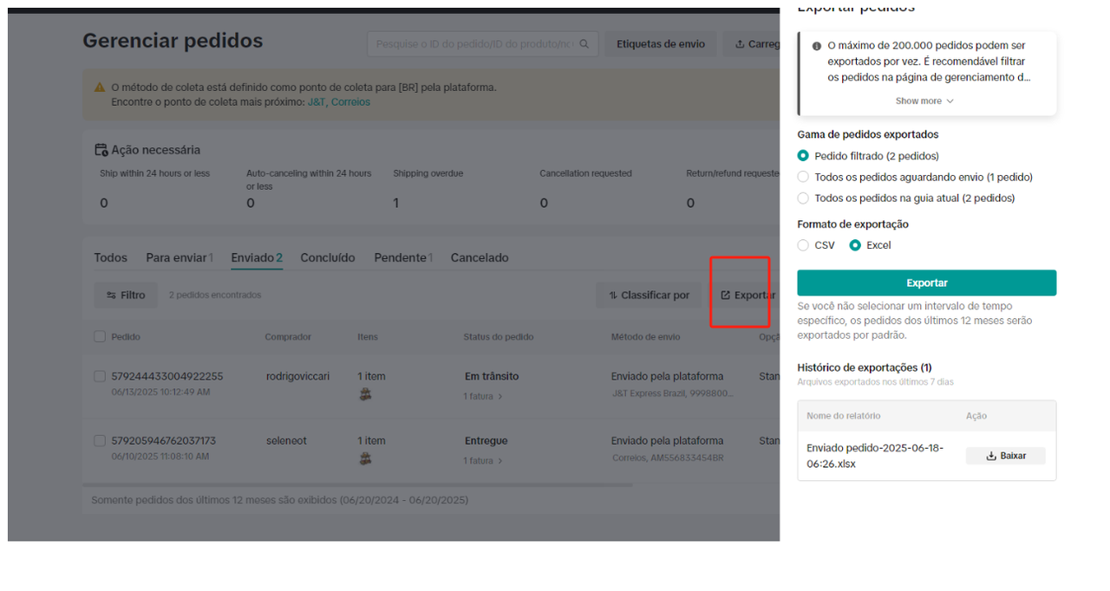Image resolution: width=1110 pixels, height=591 pixels.
Task: Choose Excel export format
Action: [855, 245]
